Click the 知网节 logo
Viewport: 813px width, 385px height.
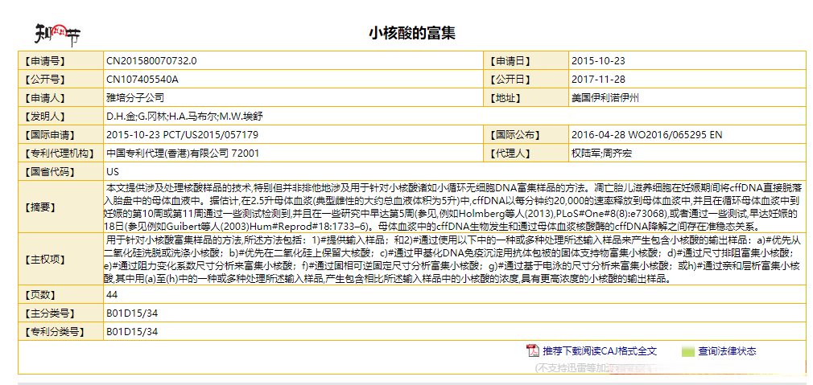pos(57,35)
